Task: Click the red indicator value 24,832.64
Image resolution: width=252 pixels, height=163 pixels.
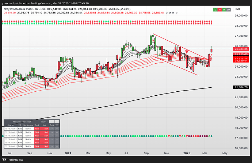Action: tap(104, 13)
